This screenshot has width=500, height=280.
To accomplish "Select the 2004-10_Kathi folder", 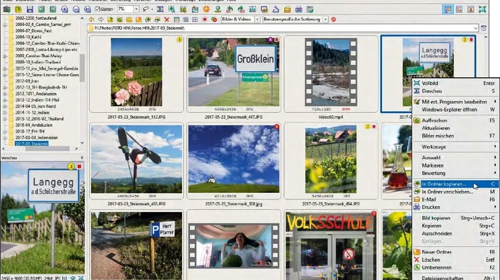I will [28, 37].
